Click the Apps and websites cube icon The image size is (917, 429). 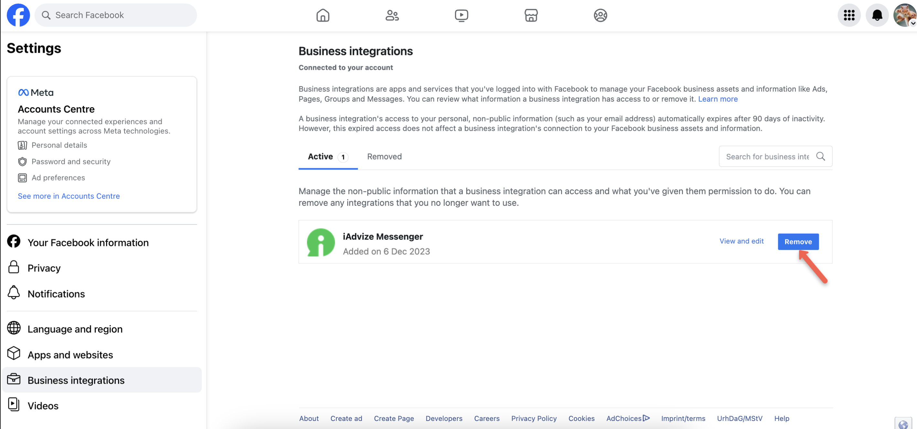click(14, 354)
